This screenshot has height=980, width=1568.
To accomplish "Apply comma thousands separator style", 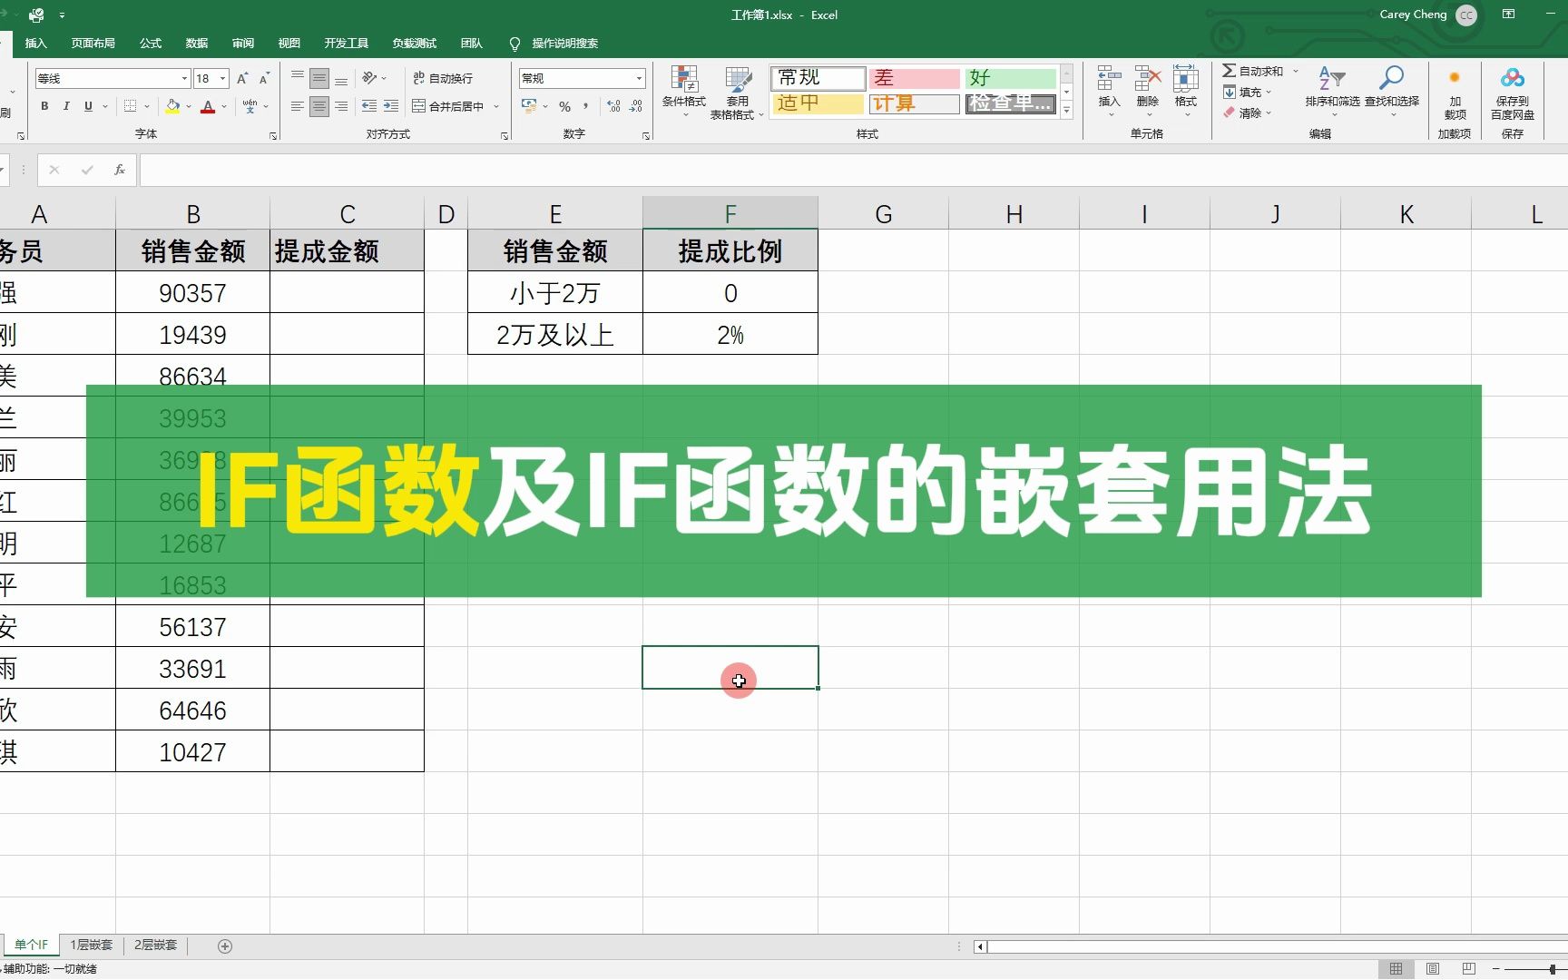I will coord(586,106).
